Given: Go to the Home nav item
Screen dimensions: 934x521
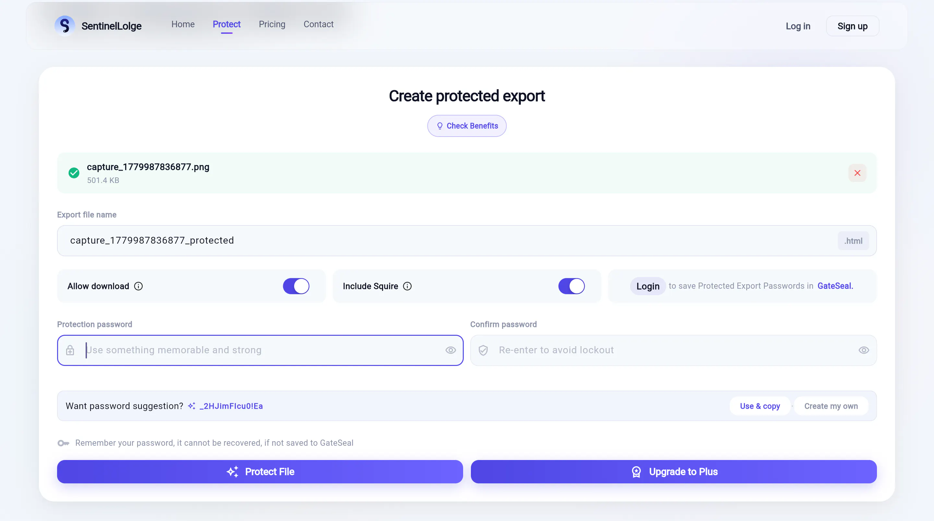Looking at the screenshot, I should coord(183,24).
